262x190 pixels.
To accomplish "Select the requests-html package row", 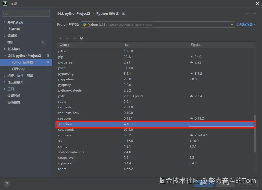I will [156, 113].
